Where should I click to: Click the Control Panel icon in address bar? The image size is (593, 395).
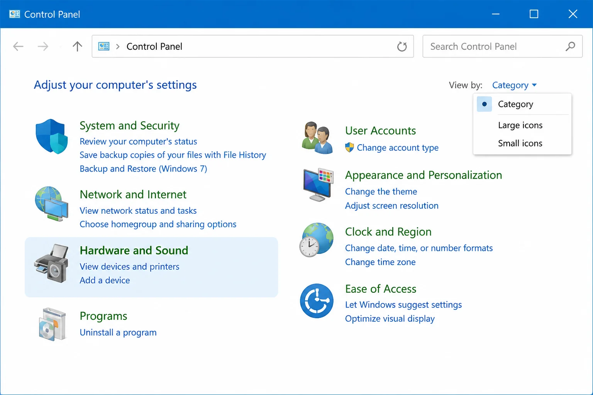tap(104, 47)
